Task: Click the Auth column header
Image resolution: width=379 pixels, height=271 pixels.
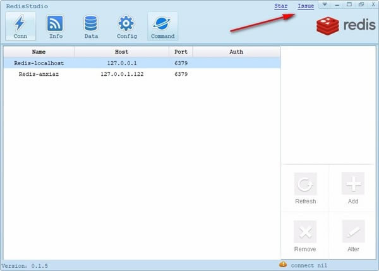Action: coord(236,52)
